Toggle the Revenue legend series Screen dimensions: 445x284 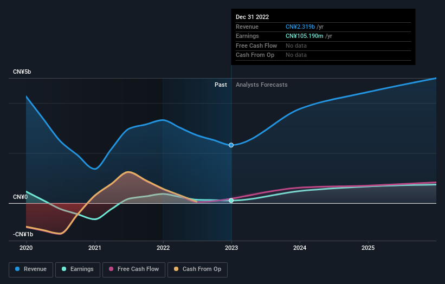coord(31,269)
